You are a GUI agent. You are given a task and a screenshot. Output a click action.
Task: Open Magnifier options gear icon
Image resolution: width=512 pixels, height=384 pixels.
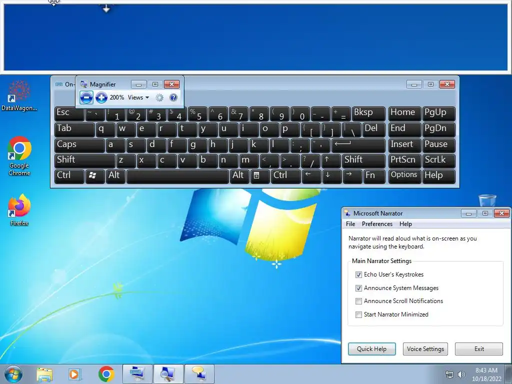coord(159,97)
